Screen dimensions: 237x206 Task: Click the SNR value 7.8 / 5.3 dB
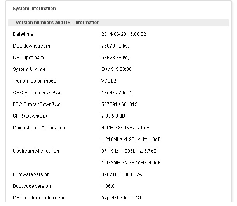pyautogui.click(x=113, y=116)
